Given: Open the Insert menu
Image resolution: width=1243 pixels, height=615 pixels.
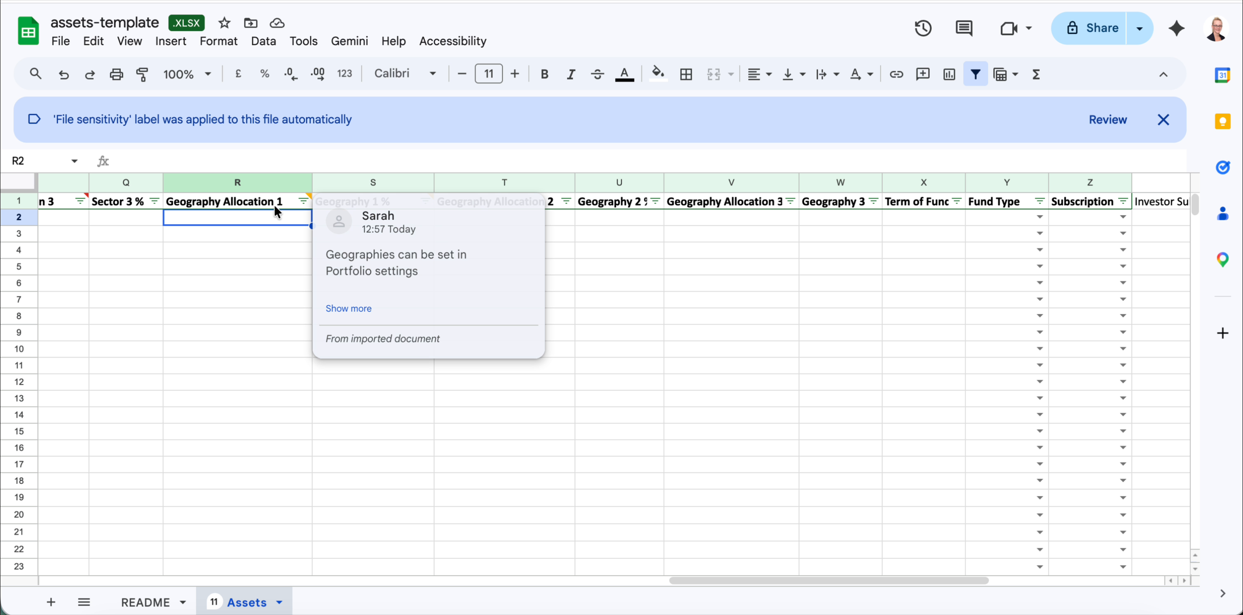Looking at the screenshot, I should pos(171,41).
